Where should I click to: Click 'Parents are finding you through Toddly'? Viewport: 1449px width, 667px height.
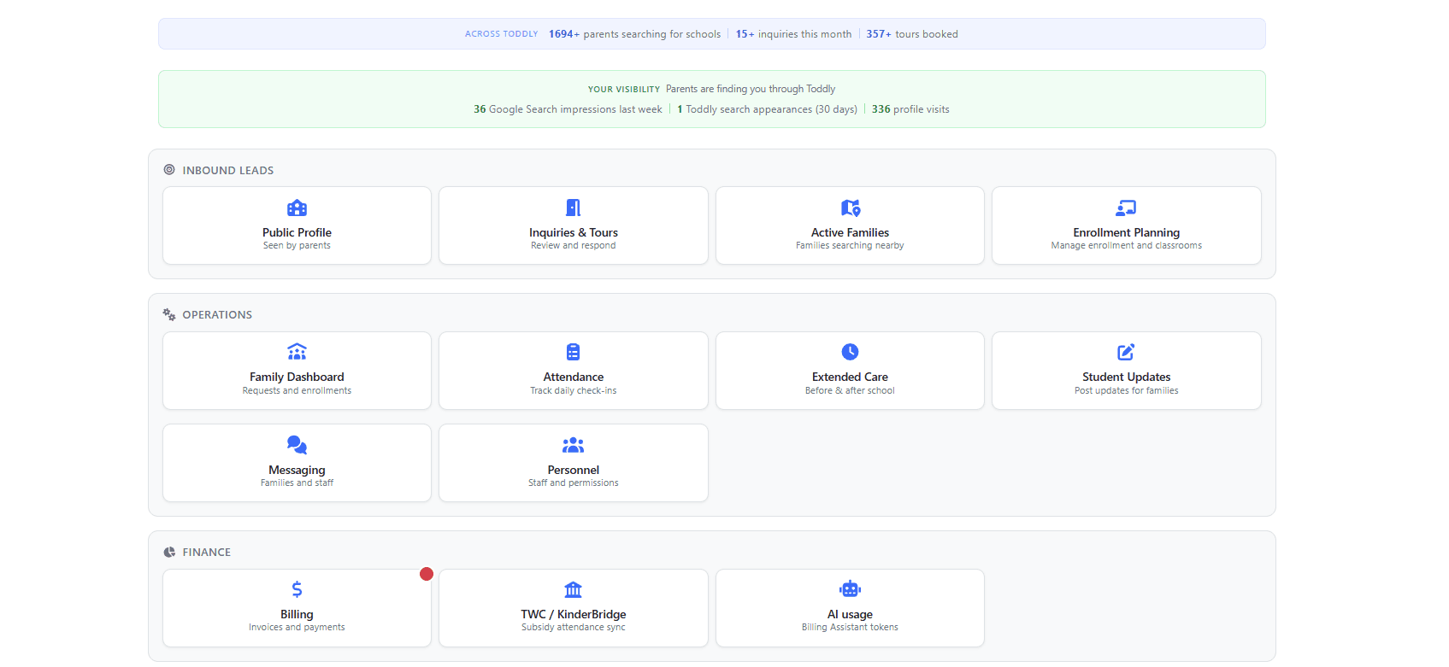click(x=751, y=89)
